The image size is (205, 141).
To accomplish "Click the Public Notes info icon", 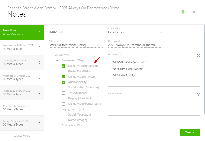I will pos(198,55).
